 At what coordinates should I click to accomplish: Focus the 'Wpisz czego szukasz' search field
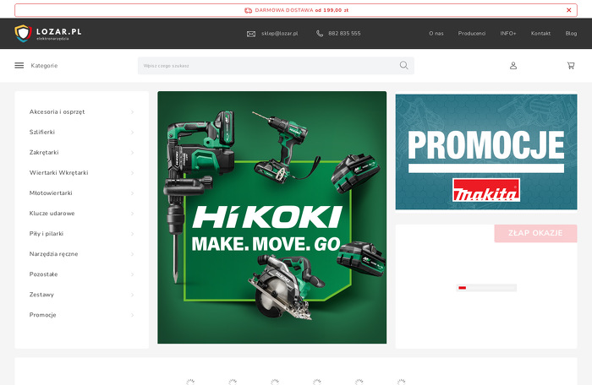tap(276, 66)
